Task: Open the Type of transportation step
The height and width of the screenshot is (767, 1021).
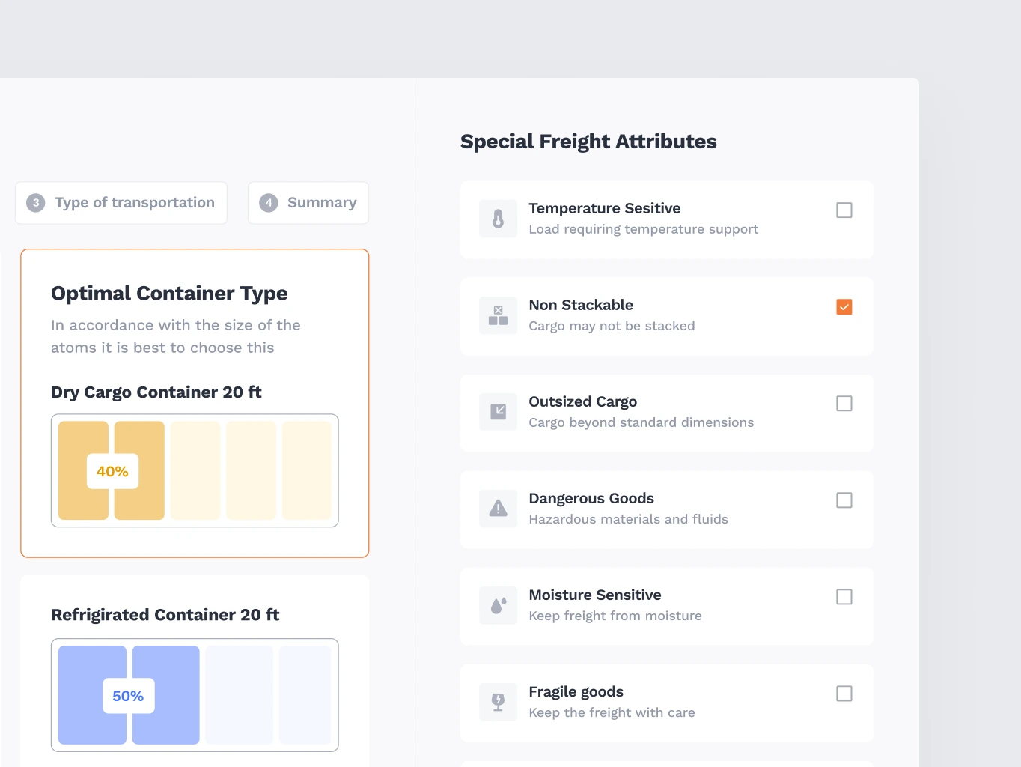Action: click(121, 202)
